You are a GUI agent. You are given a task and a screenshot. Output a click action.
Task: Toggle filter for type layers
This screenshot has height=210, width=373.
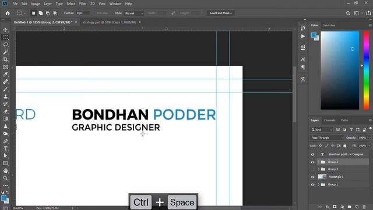point(351,129)
